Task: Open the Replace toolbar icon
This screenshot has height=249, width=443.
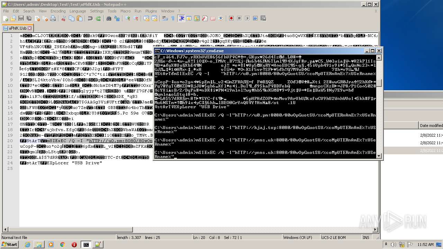Action: click(117, 18)
